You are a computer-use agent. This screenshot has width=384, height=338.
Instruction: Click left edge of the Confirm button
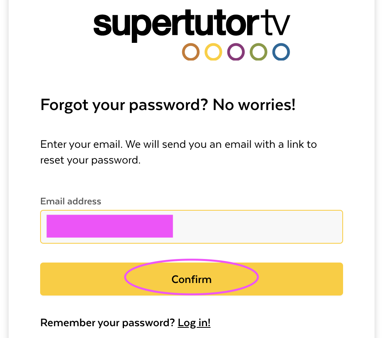click(x=49, y=279)
